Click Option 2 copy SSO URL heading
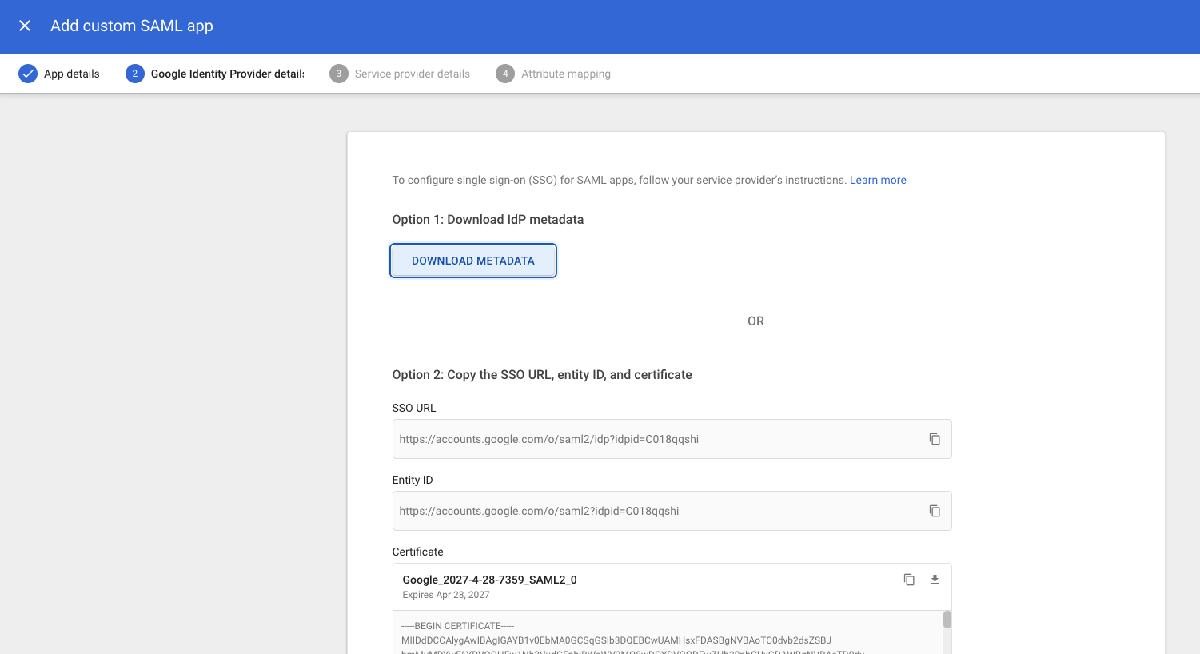The width and height of the screenshot is (1200, 654). [542, 374]
